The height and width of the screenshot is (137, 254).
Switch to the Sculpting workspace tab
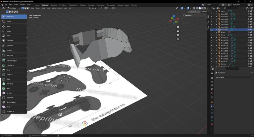pyautogui.click(x=54, y=5)
